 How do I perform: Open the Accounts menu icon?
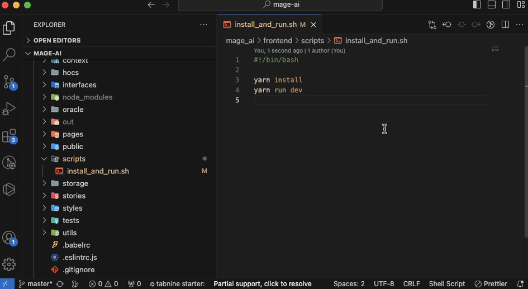[9, 238]
